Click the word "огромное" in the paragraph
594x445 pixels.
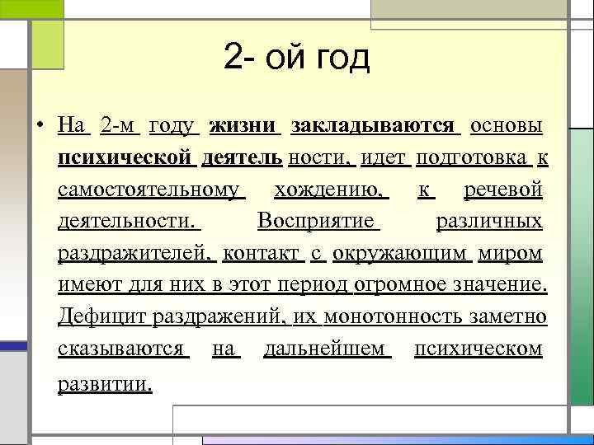pos(400,285)
